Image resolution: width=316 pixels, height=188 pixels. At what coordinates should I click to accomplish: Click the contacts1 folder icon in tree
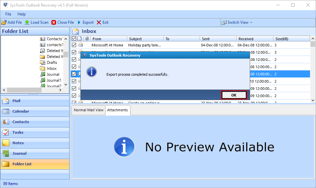[x=42, y=45]
